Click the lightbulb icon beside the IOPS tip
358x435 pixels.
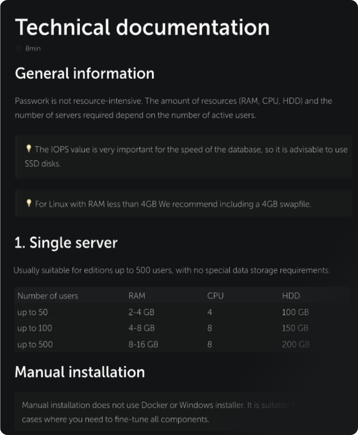coord(29,149)
